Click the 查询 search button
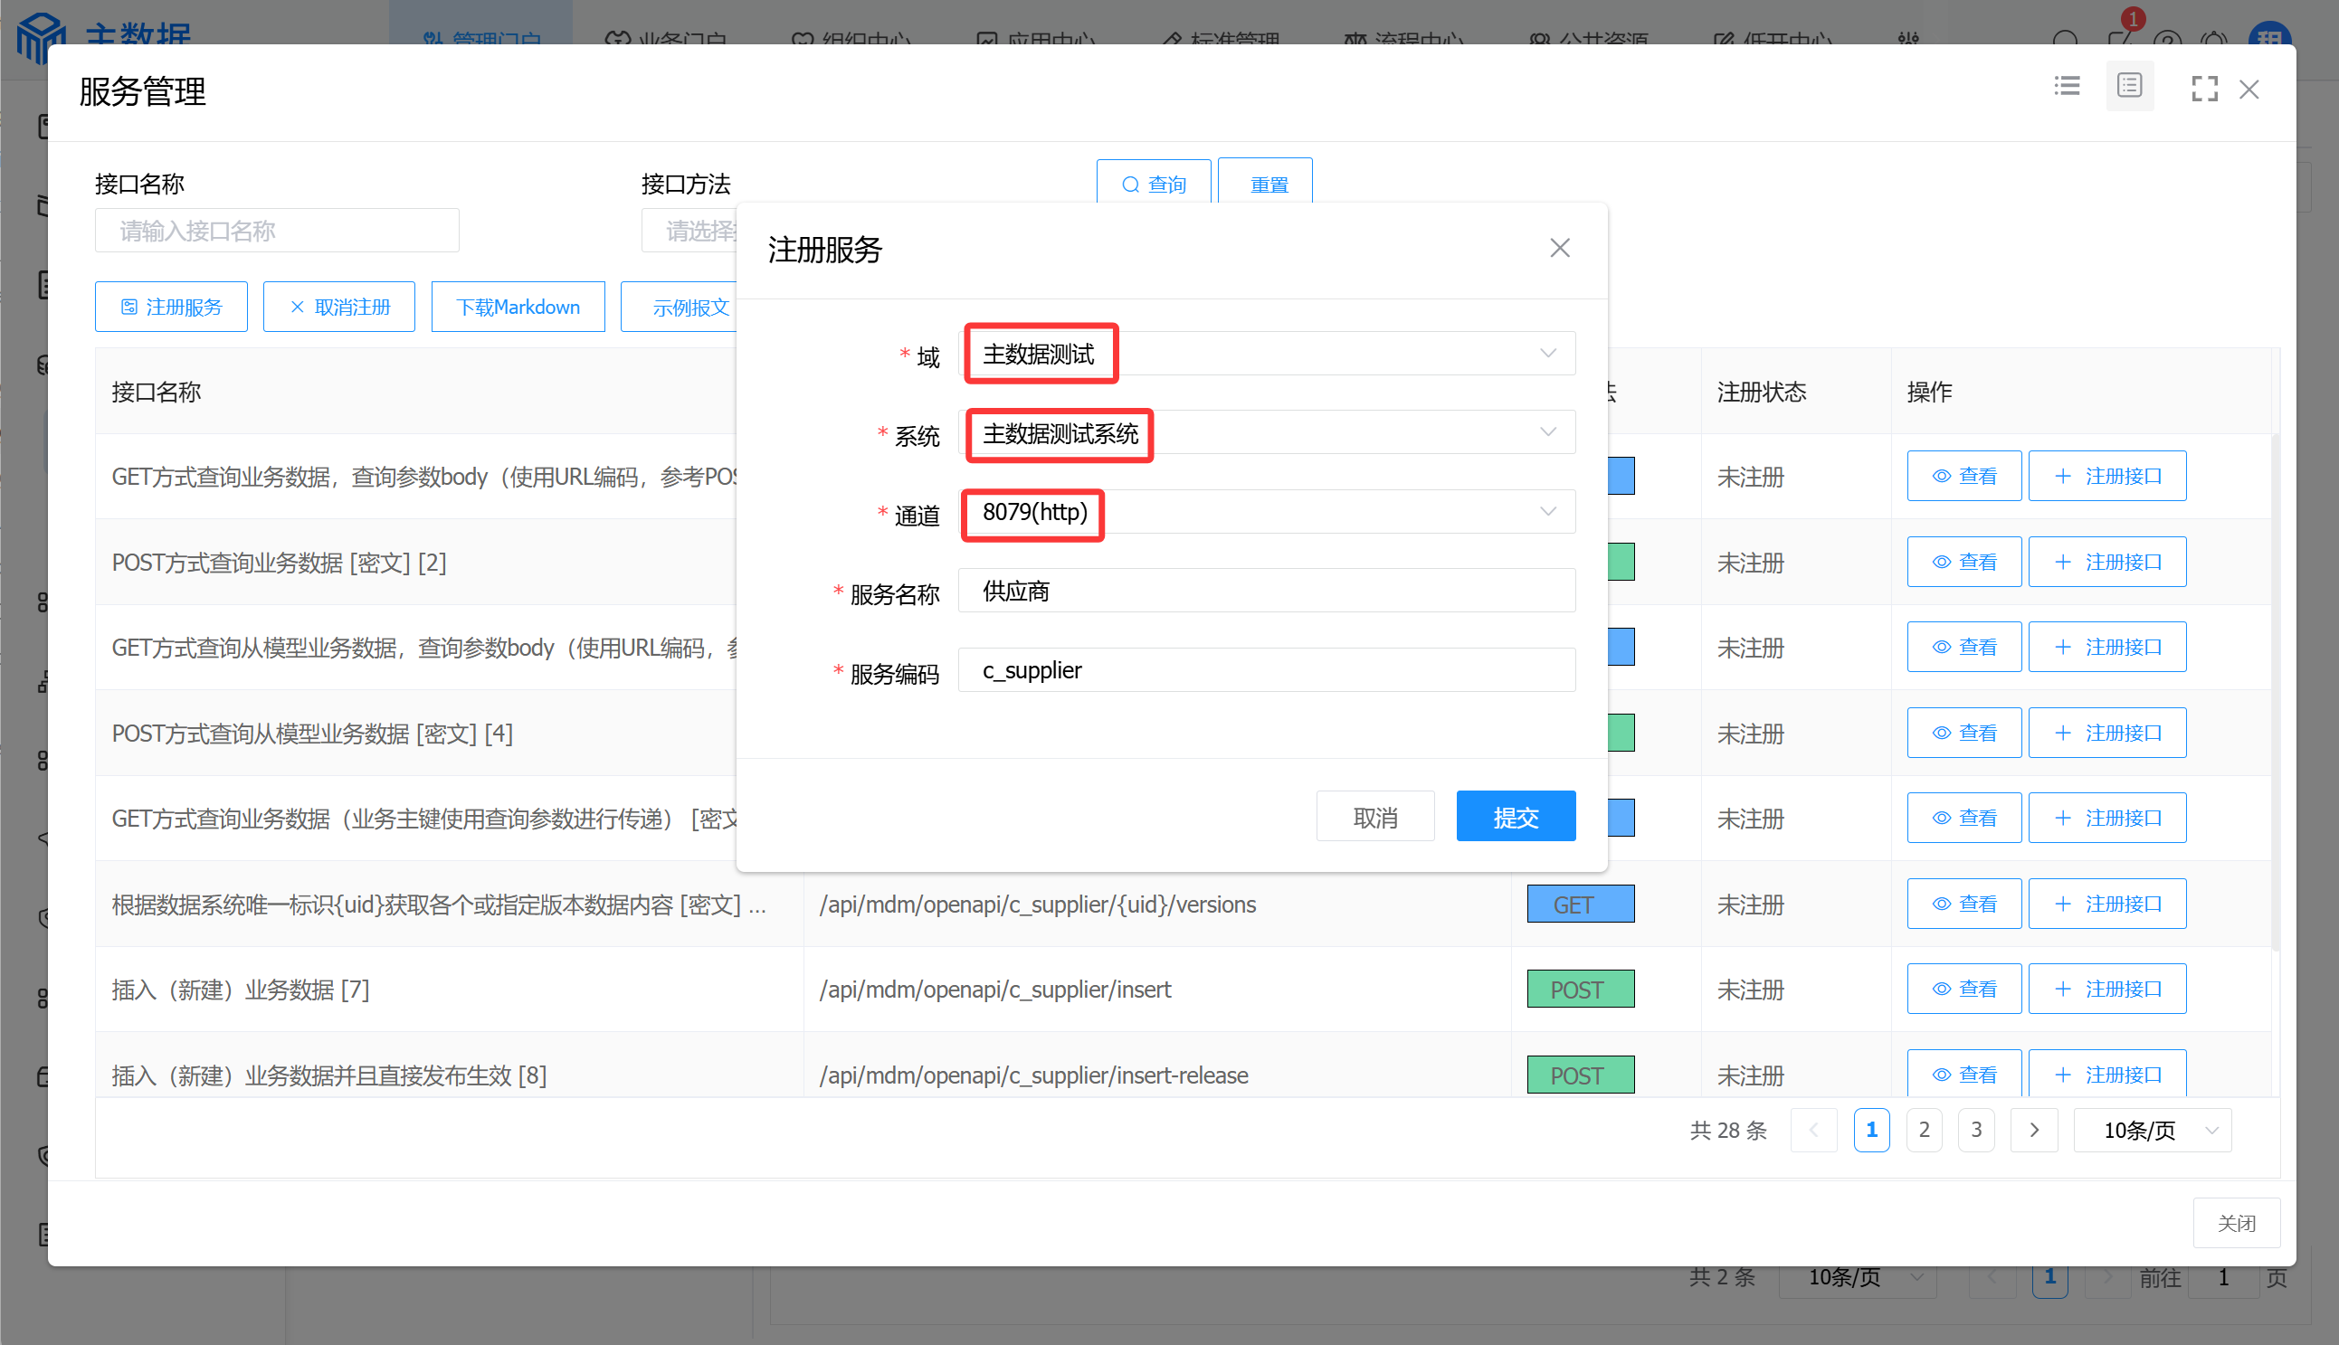The height and width of the screenshot is (1345, 2339). 1153,185
